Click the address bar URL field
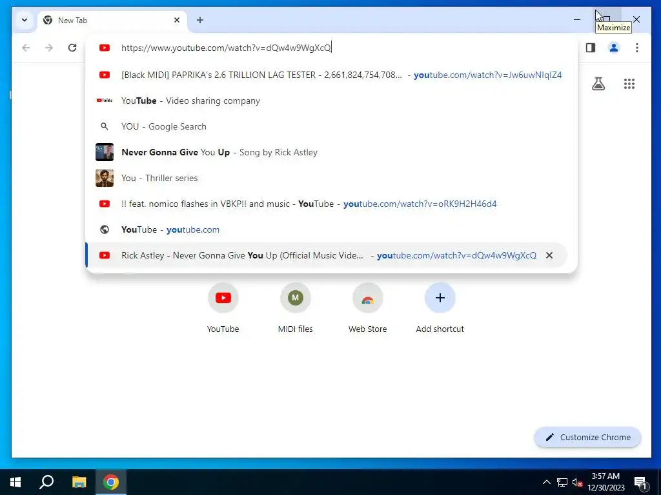Viewport: 661px width, 495px height. tap(331, 48)
